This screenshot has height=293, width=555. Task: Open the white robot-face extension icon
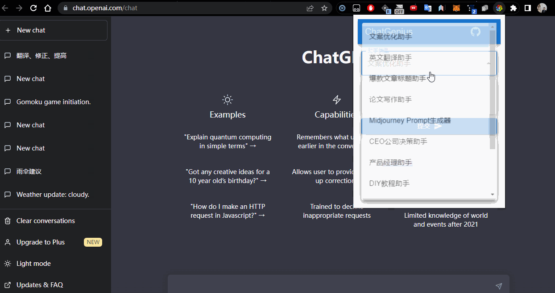coord(356,8)
